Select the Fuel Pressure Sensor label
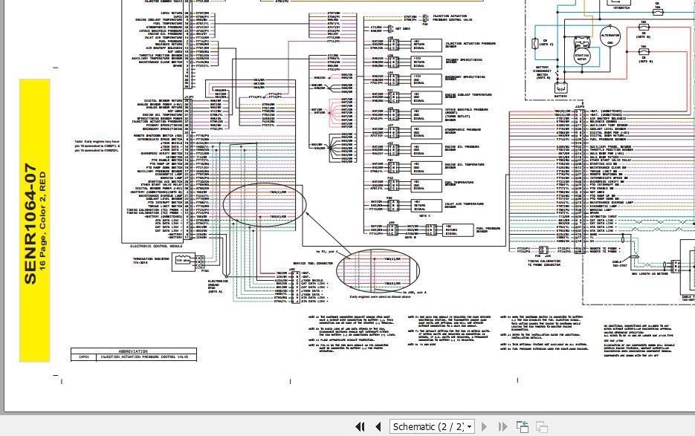This screenshot has width=695, height=436. pos(488,227)
